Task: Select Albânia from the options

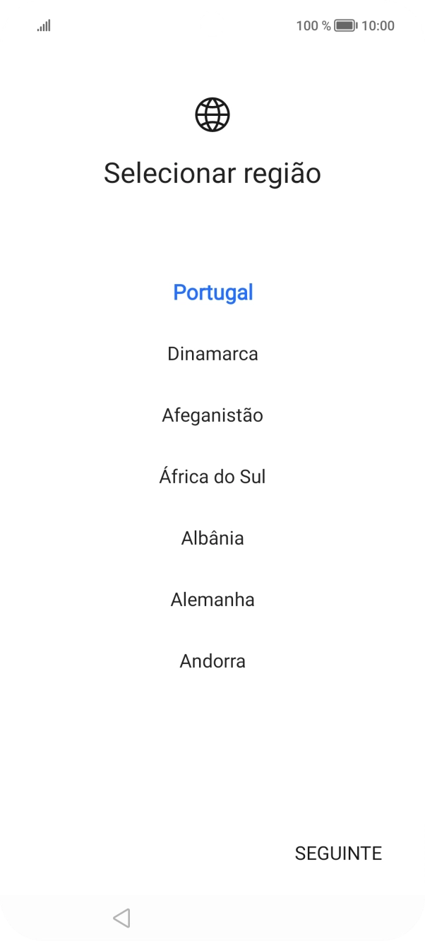Action: coord(212,538)
